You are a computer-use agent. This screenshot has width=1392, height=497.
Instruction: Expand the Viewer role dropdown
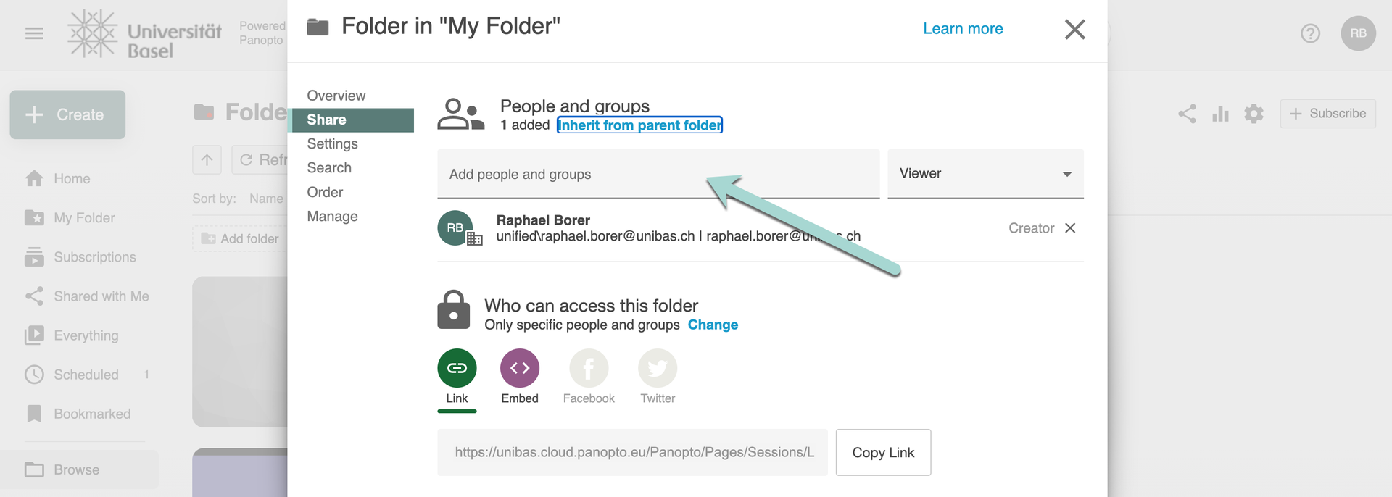985,174
